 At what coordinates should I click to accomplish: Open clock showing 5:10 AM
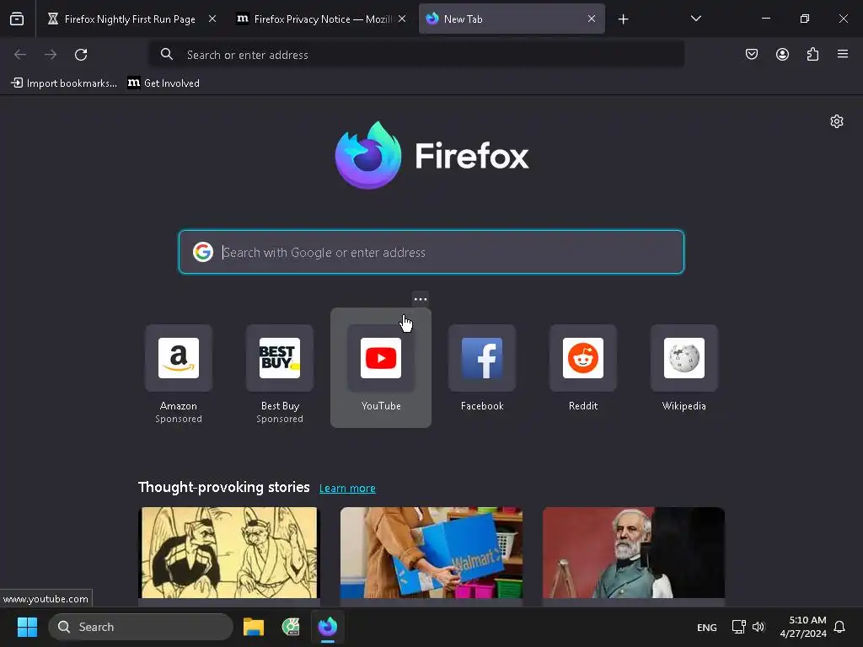pos(803,627)
